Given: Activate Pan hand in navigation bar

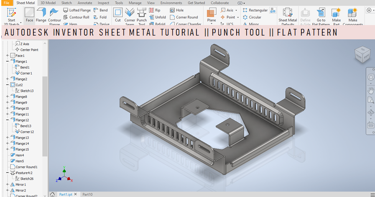Looking at the screenshot, I should pyautogui.click(x=371, y=90).
